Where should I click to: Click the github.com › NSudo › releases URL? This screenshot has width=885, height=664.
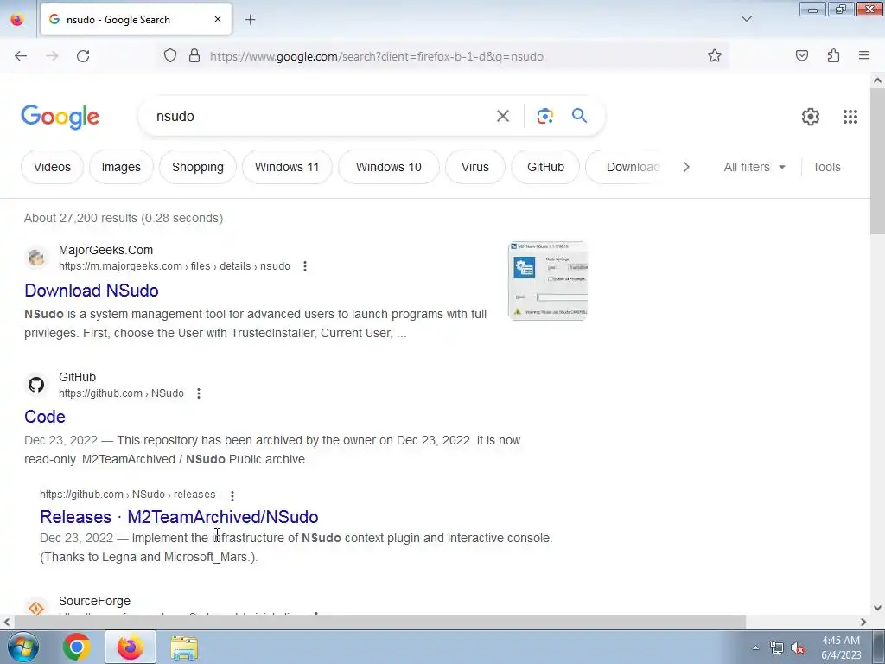pyautogui.click(x=128, y=495)
